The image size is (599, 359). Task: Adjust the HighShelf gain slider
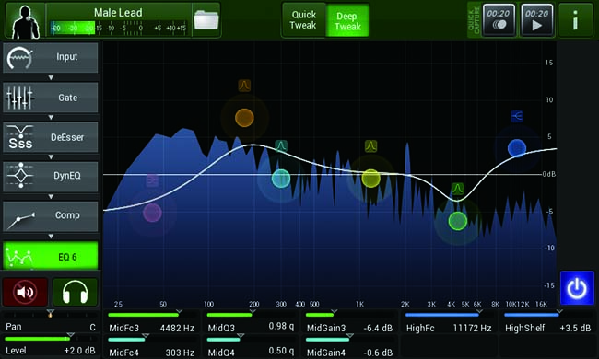(547, 315)
